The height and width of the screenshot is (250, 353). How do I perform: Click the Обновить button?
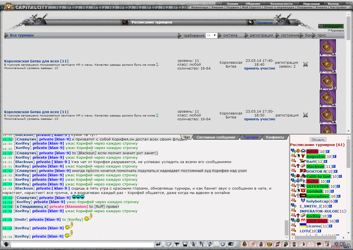click(x=318, y=140)
